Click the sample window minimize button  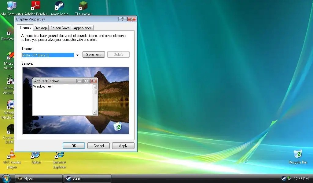click(80, 81)
